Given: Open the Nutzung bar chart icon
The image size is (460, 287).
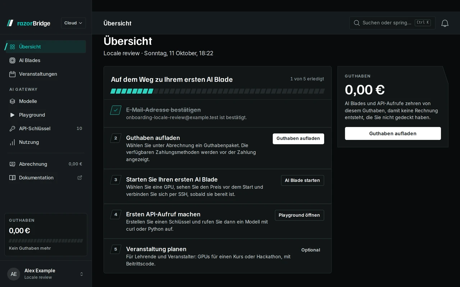Looking at the screenshot, I should [x=12, y=142].
